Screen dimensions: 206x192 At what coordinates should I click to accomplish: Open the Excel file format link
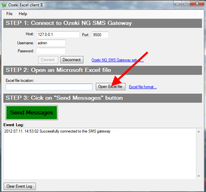(143, 87)
